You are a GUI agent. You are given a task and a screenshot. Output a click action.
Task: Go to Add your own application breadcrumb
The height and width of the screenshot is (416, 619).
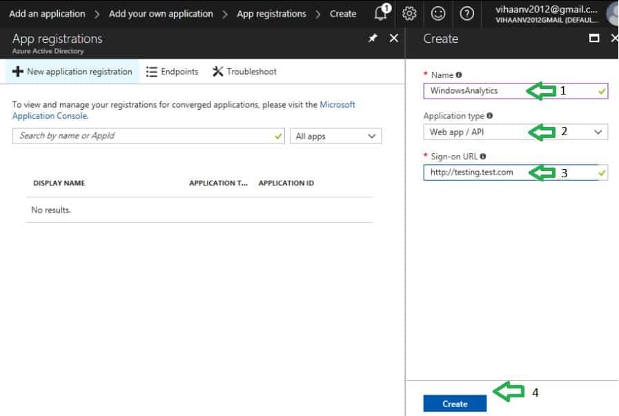[x=161, y=13]
